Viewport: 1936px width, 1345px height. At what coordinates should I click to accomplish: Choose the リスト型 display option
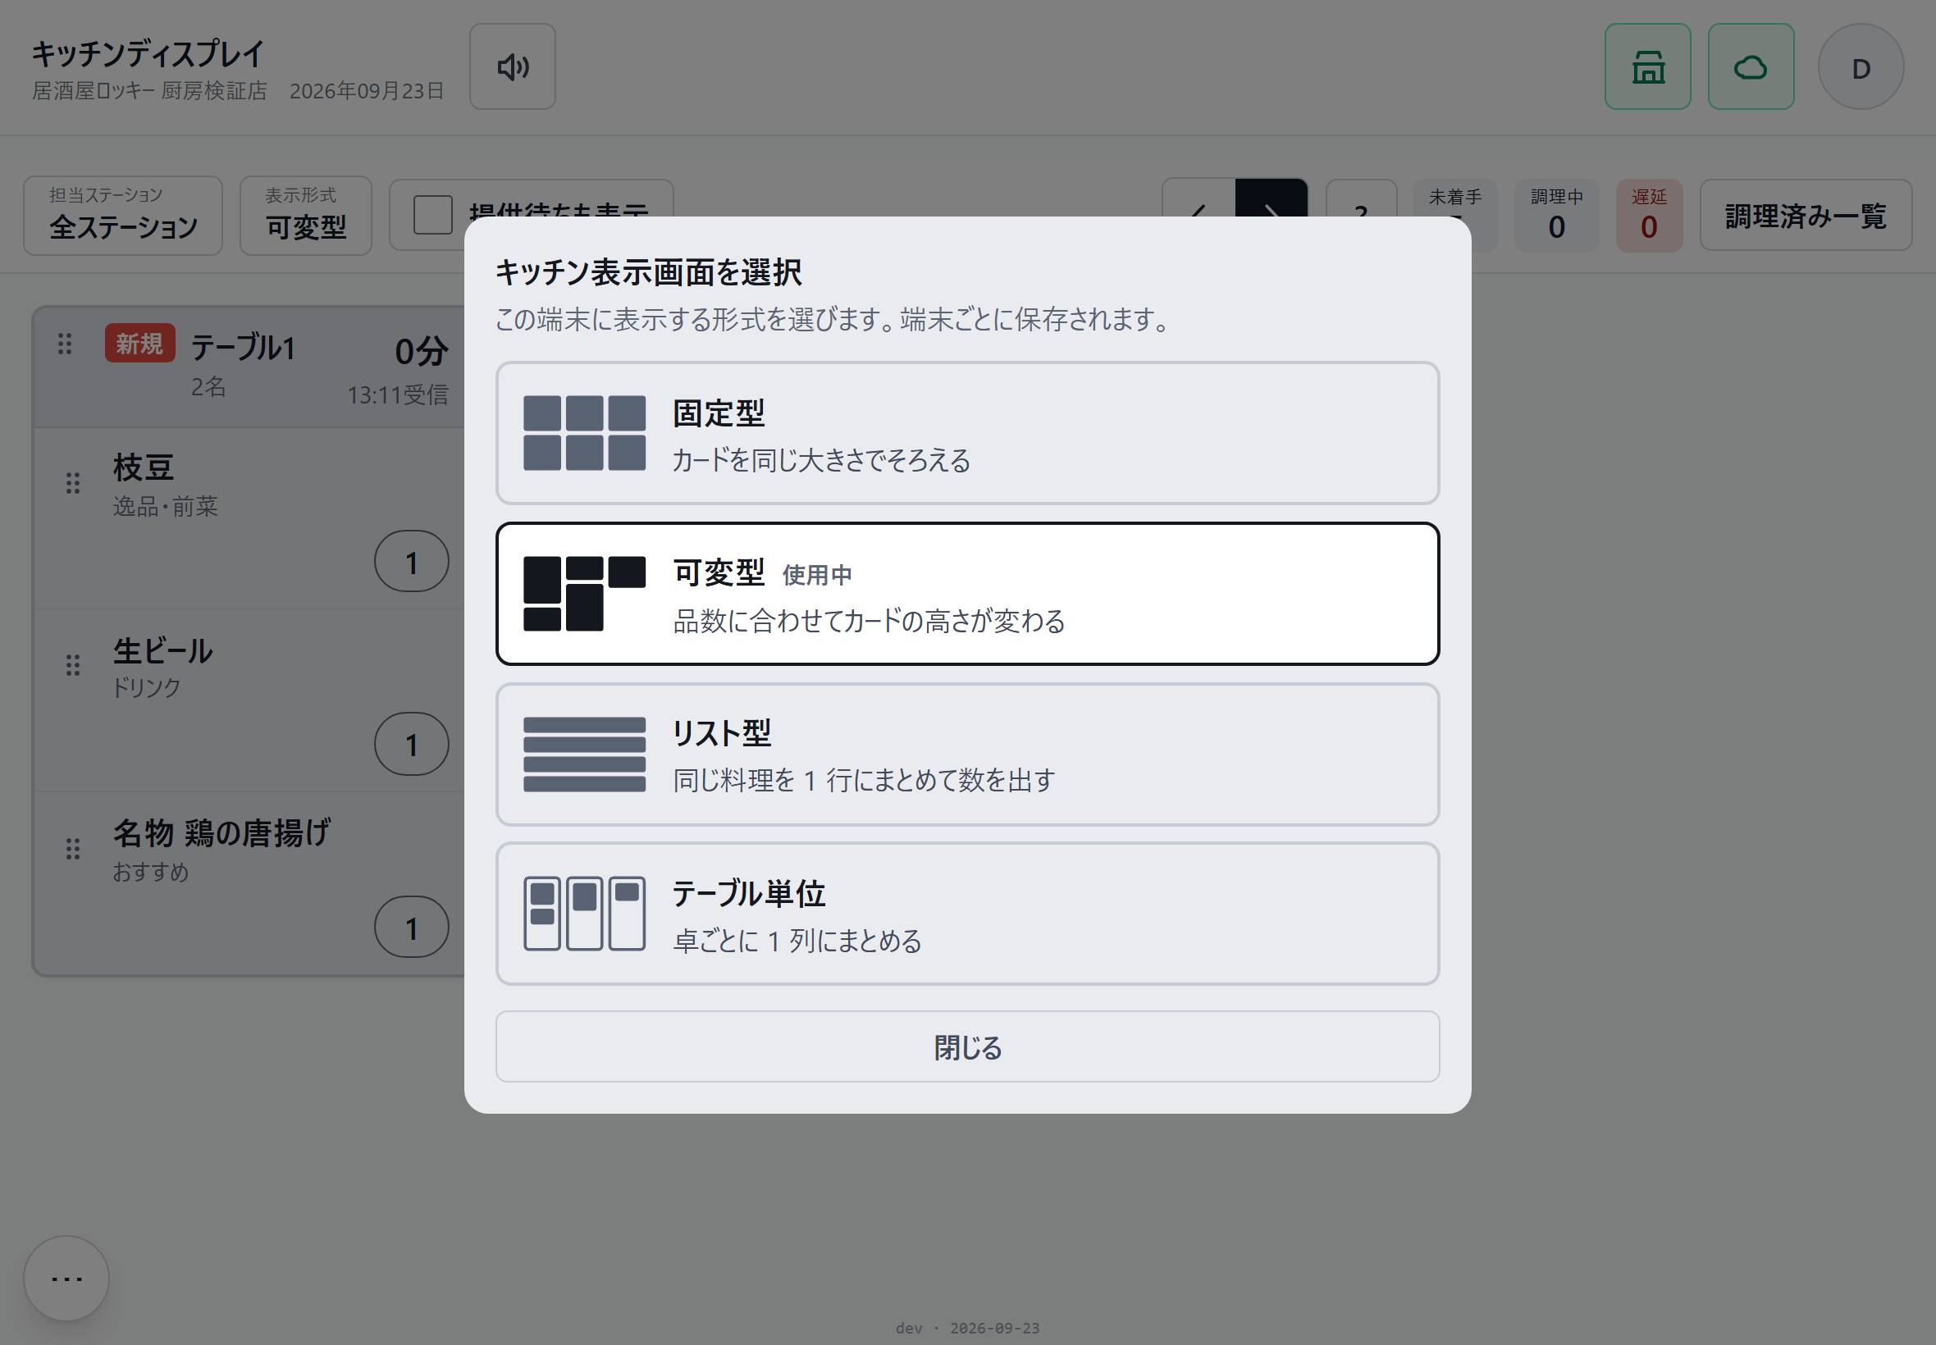click(x=967, y=755)
